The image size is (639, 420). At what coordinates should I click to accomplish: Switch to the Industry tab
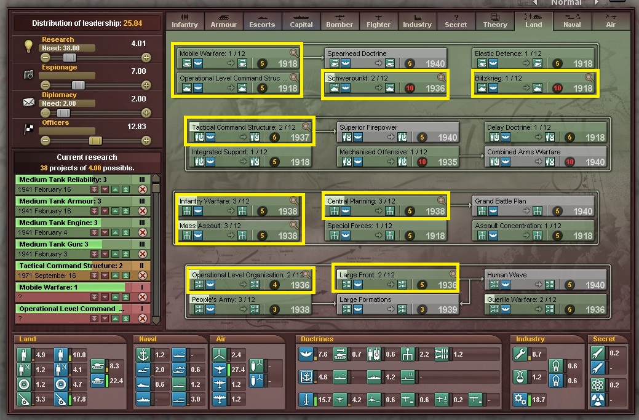click(x=417, y=21)
